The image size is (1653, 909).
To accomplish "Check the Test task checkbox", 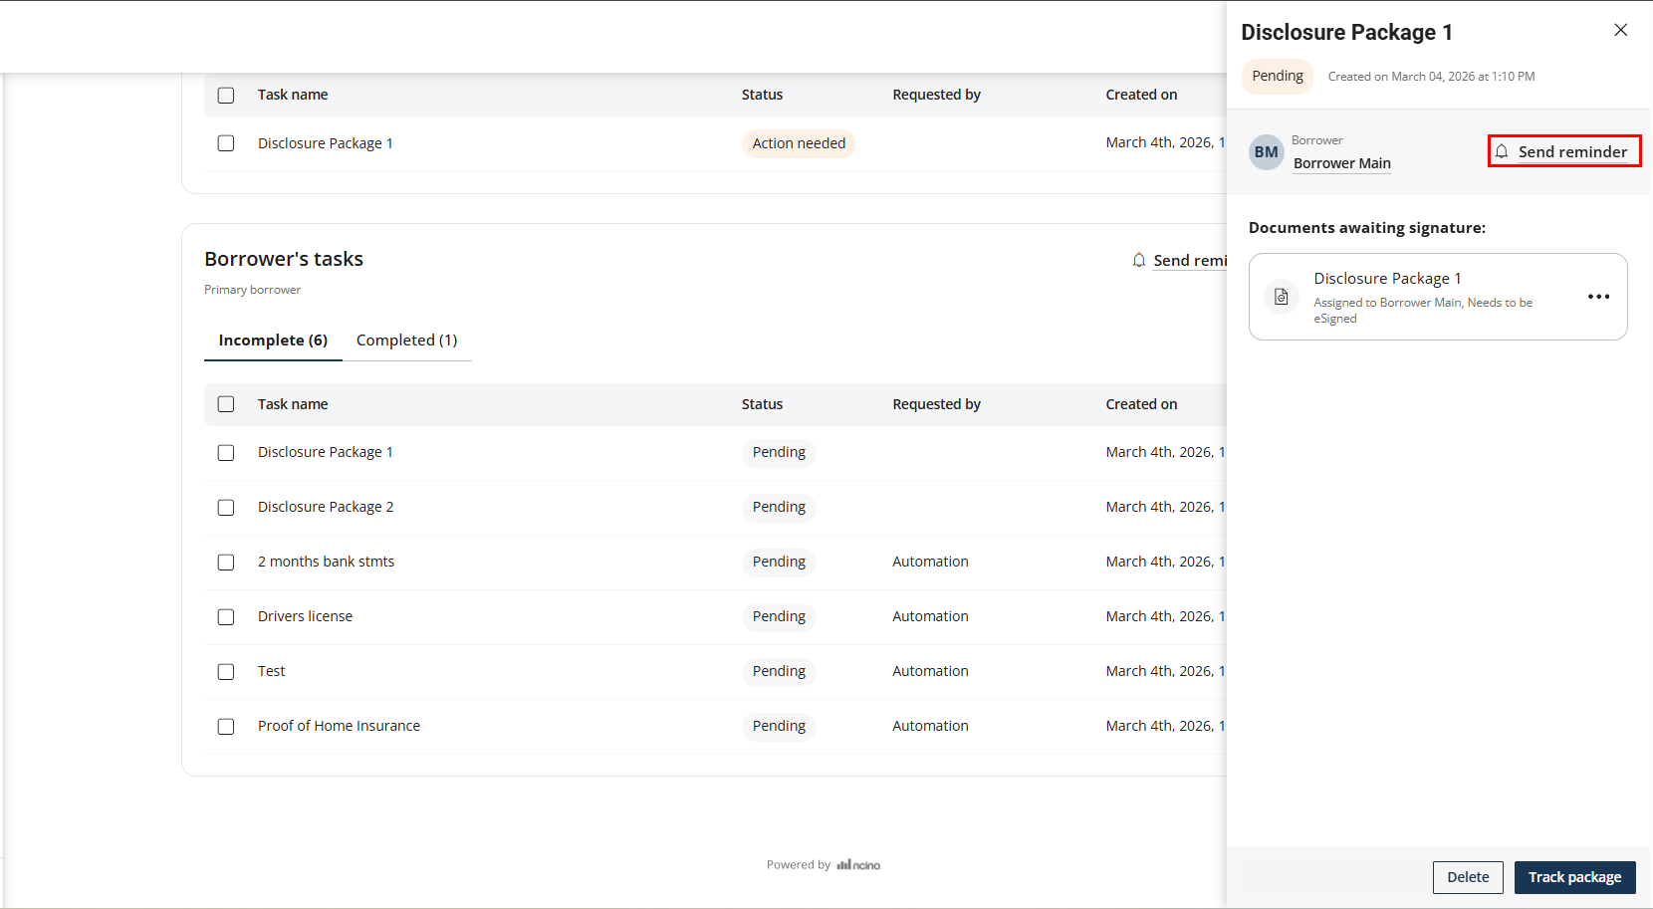I will pos(226,672).
